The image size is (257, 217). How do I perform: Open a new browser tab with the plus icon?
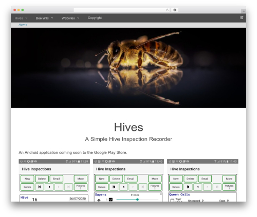point(244,11)
